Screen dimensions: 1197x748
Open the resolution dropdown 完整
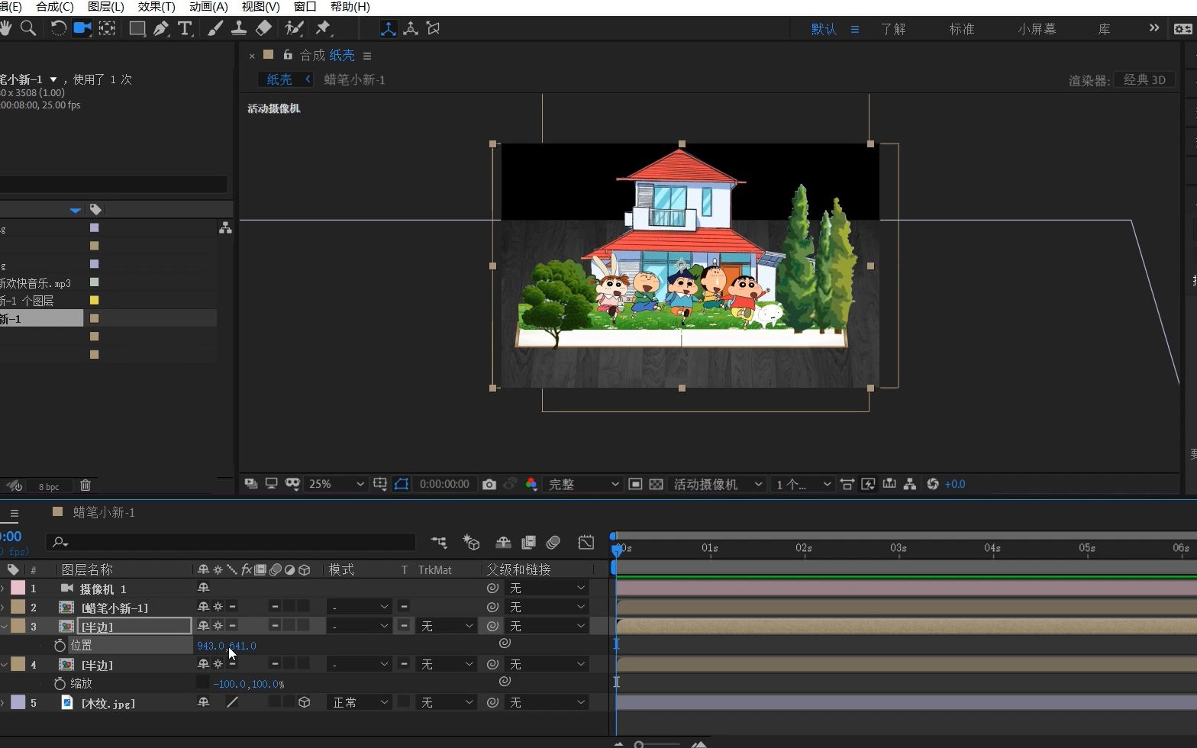pyautogui.click(x=582, y=484)
